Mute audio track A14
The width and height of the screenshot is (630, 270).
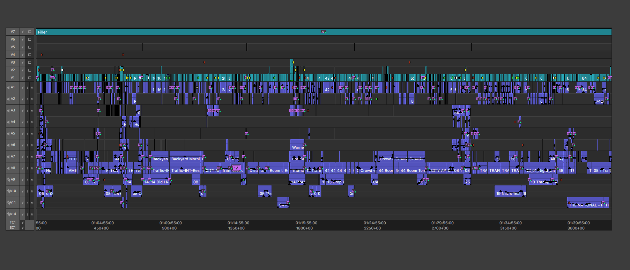(x=32, y=214)
